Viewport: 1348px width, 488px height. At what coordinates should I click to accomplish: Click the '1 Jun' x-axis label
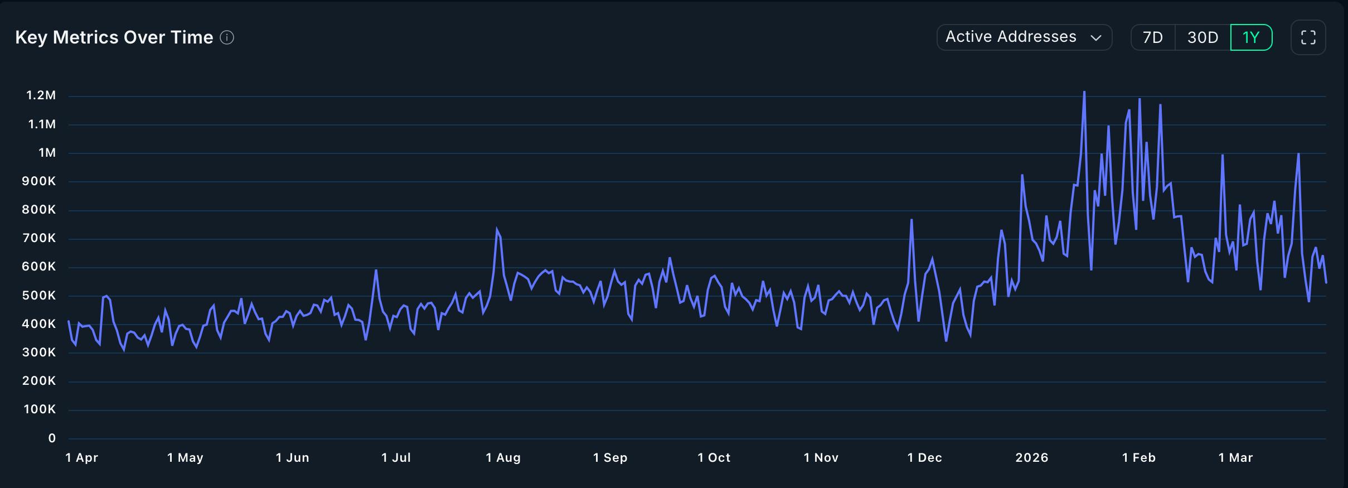pos(292,458)
